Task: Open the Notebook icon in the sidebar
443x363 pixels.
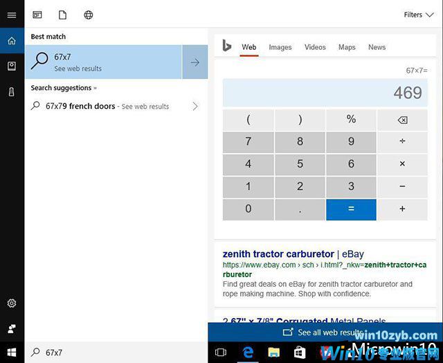Action: (12, 66)
